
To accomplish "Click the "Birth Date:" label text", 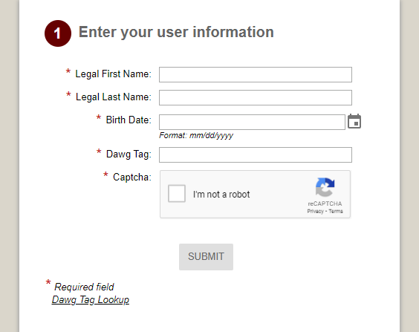I will click(x=129, y=120).
